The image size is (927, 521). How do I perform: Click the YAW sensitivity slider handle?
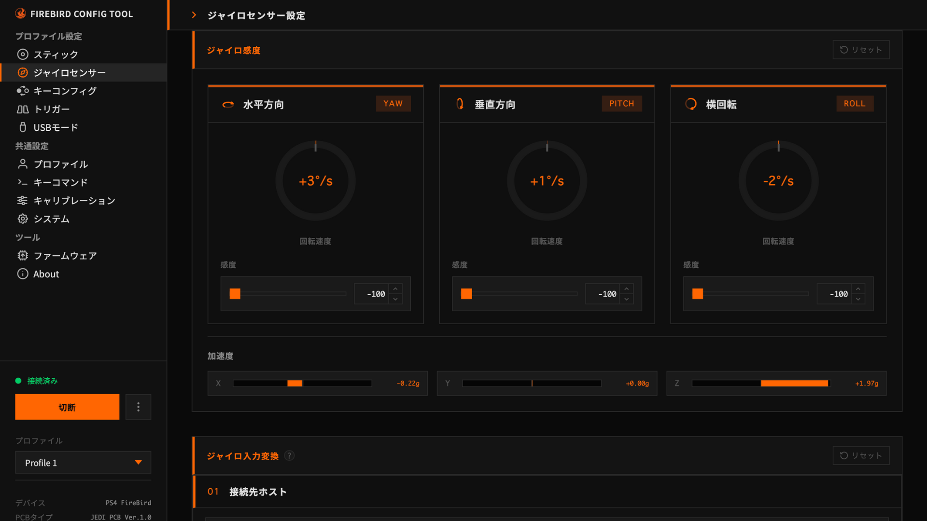(235, 294)
